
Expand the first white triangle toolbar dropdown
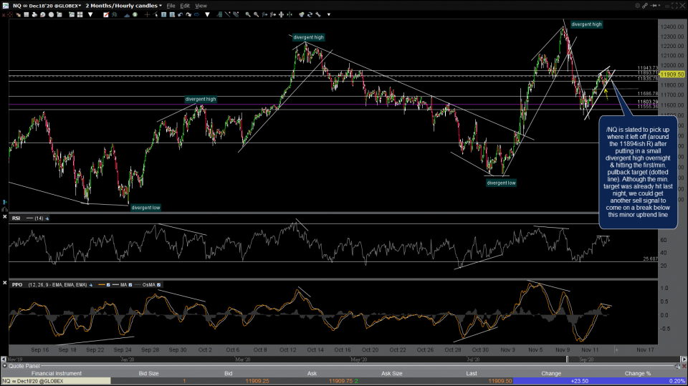(x=90, y=14)
